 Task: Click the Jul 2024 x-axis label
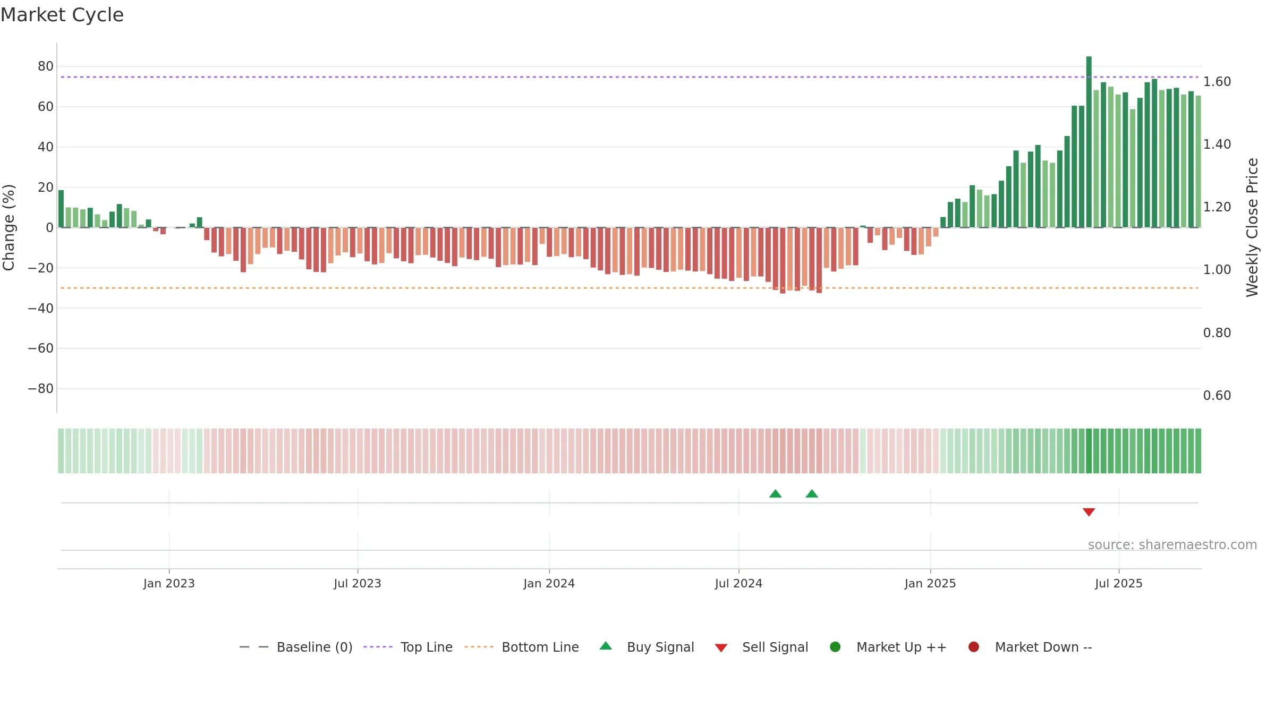pos(738,584)
